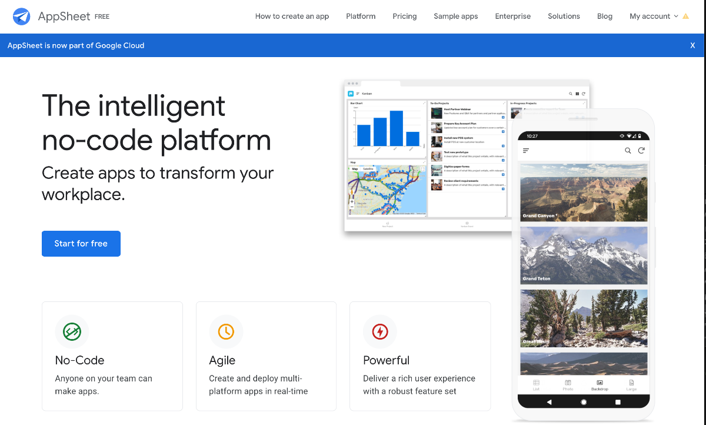The height and width of the screenshot is (425, 706).
Task: Dismiss the Google Cloud announcement banner
Action: point(692,45)
